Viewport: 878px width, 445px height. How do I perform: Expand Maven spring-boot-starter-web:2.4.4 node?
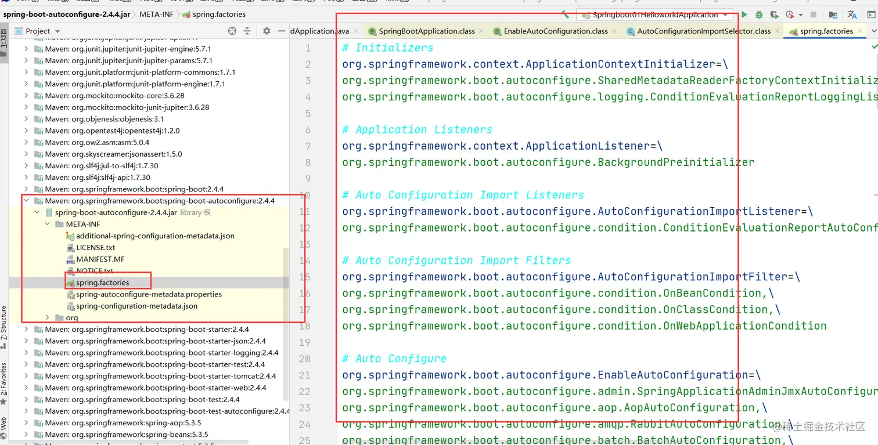coord(26,388)
